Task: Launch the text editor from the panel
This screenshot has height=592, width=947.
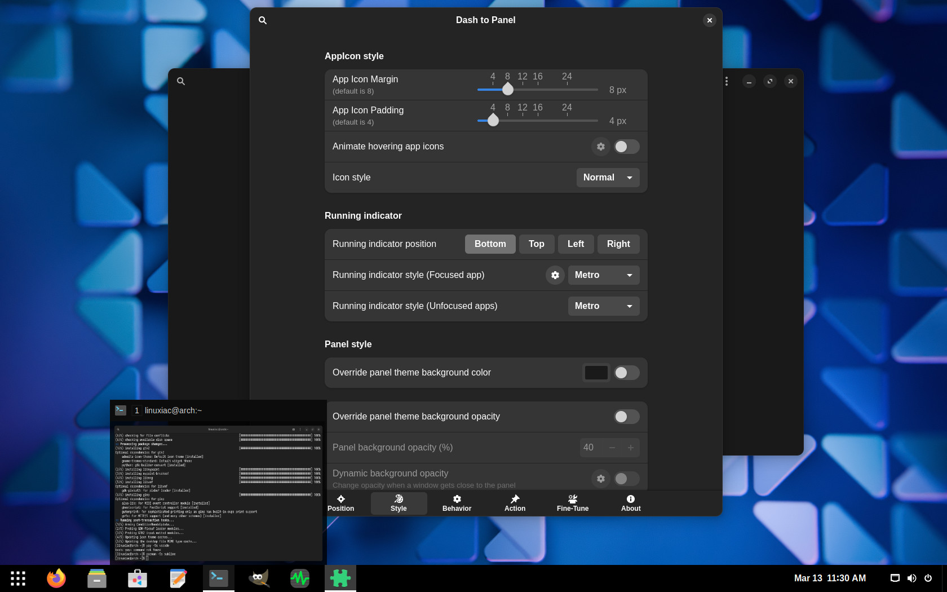Action: pos(178,578)
